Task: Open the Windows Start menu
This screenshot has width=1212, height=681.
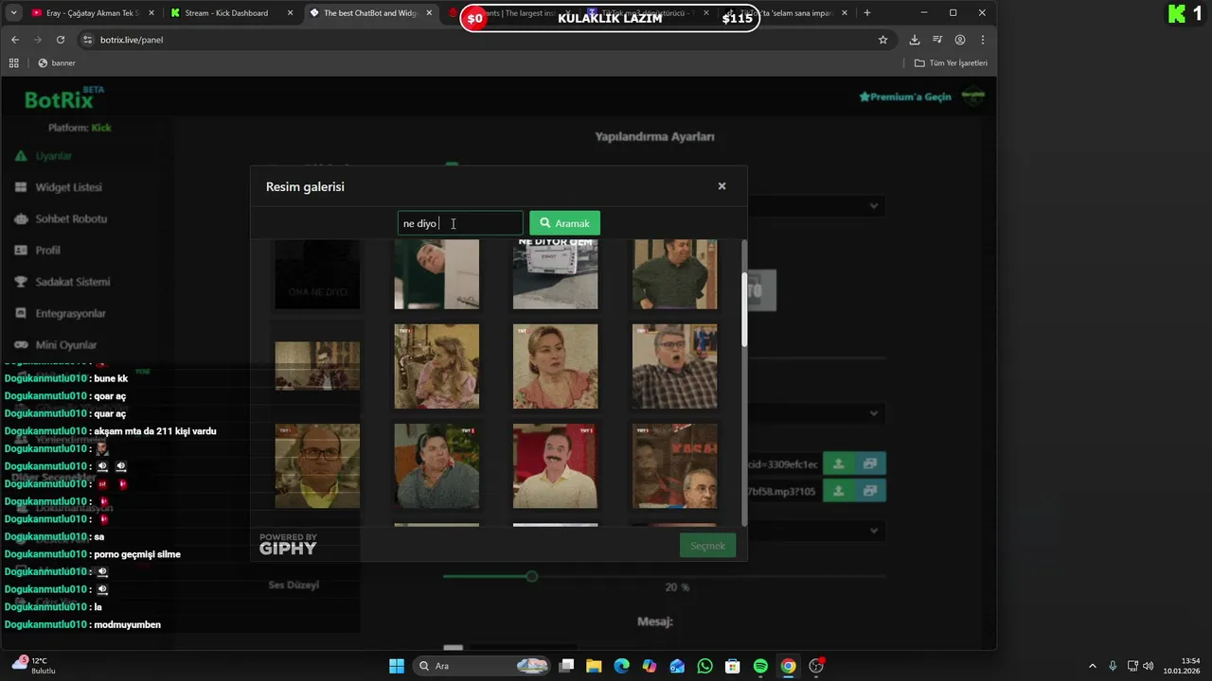Action: [397, 666]
